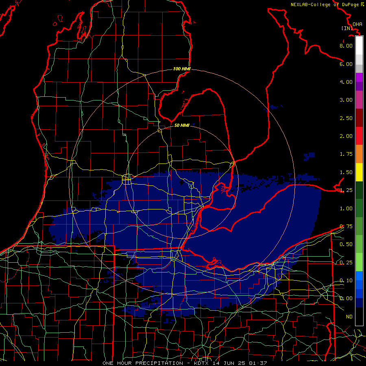Pick the white swatch at legend top
Screen dimensions: 366x366
pos(359,46)
